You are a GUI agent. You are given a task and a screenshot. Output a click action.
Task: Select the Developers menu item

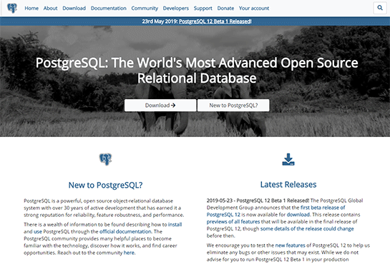click(x=176, y=8)
